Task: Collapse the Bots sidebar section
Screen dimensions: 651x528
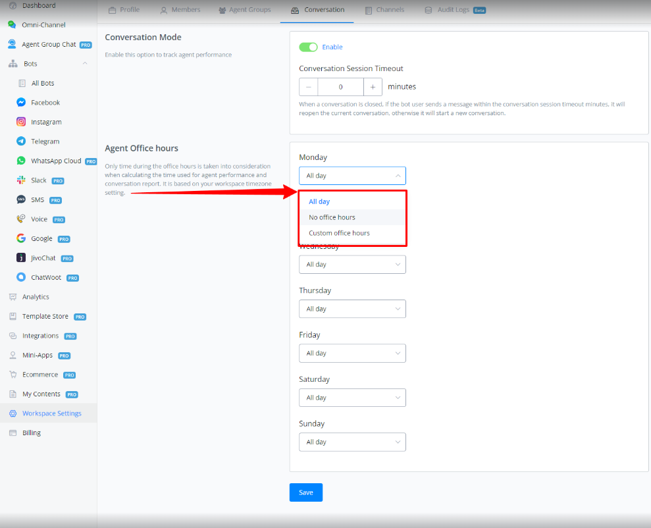Action: coord(85,64)
